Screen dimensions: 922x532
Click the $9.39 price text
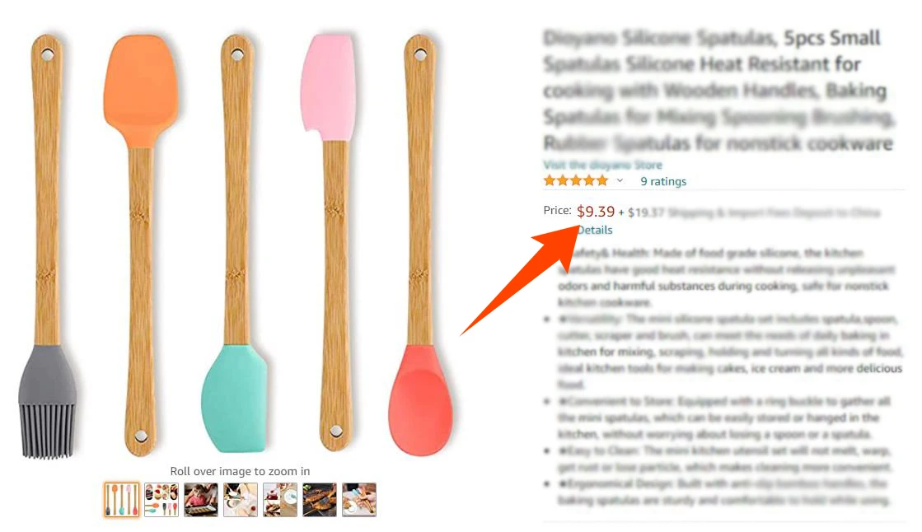(596, 211)
